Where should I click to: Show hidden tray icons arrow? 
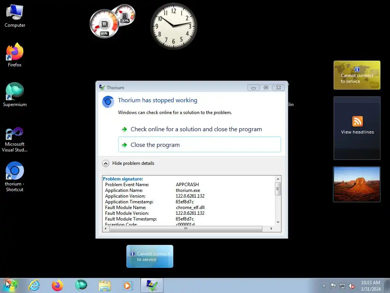(x=324, y=286)
